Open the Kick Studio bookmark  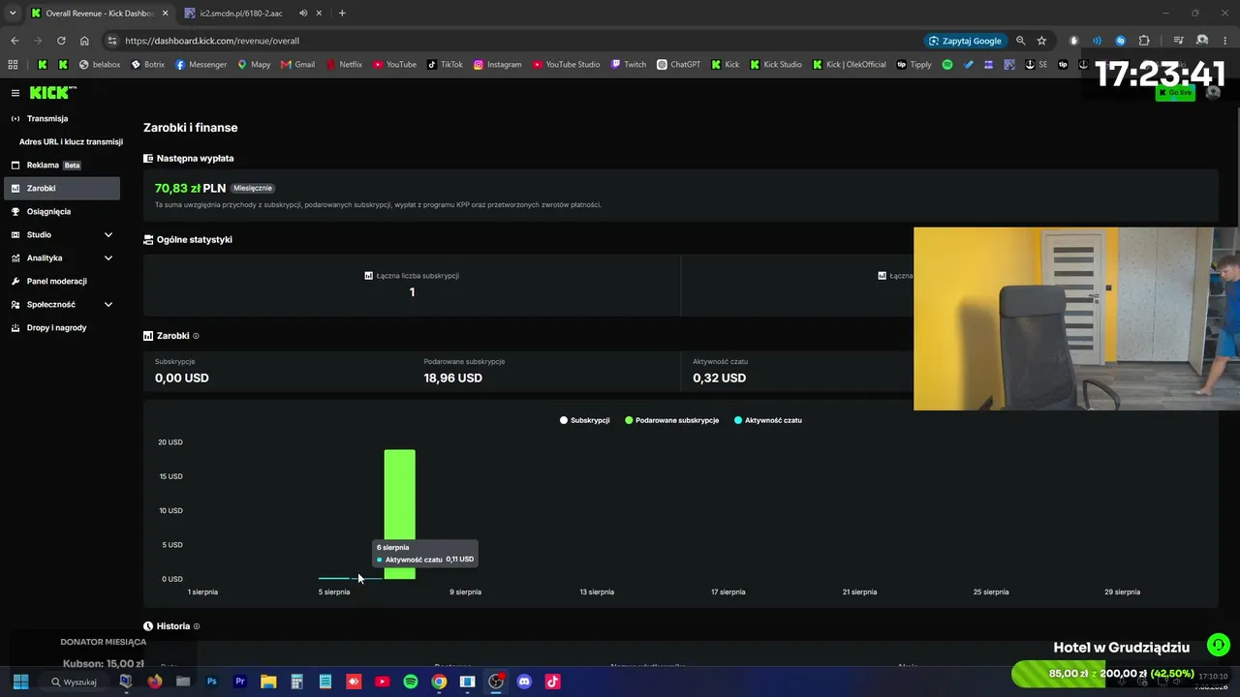(x=775, y=65)
